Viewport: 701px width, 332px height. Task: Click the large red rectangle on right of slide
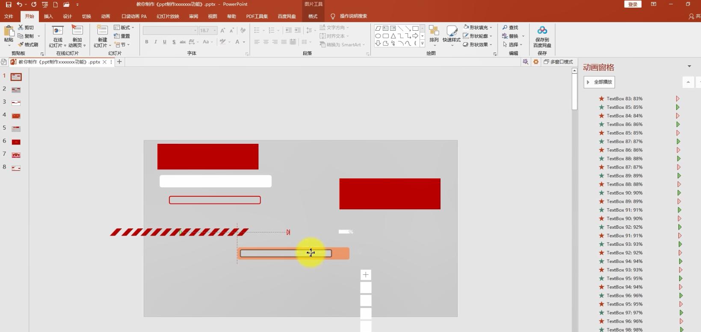(390, 194)
